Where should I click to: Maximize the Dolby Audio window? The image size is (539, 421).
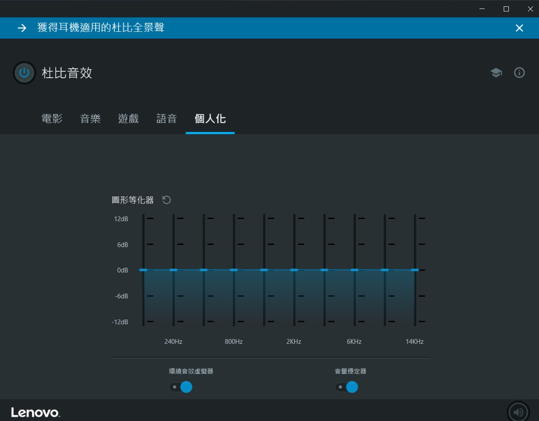point(506,9)
